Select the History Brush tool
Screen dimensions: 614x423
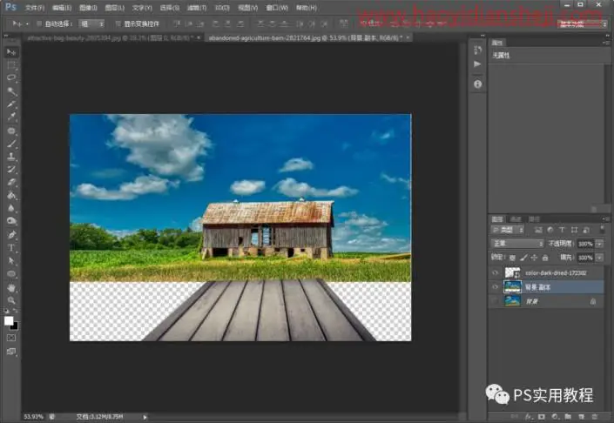(x=11, y=169)
